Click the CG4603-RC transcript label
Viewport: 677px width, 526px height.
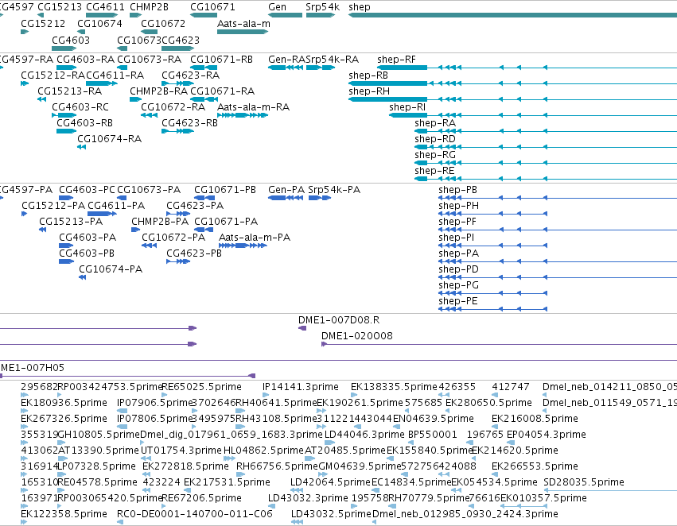coord(80,107)
